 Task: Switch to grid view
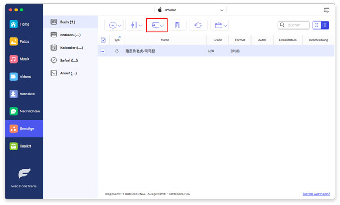coord(317,25)
